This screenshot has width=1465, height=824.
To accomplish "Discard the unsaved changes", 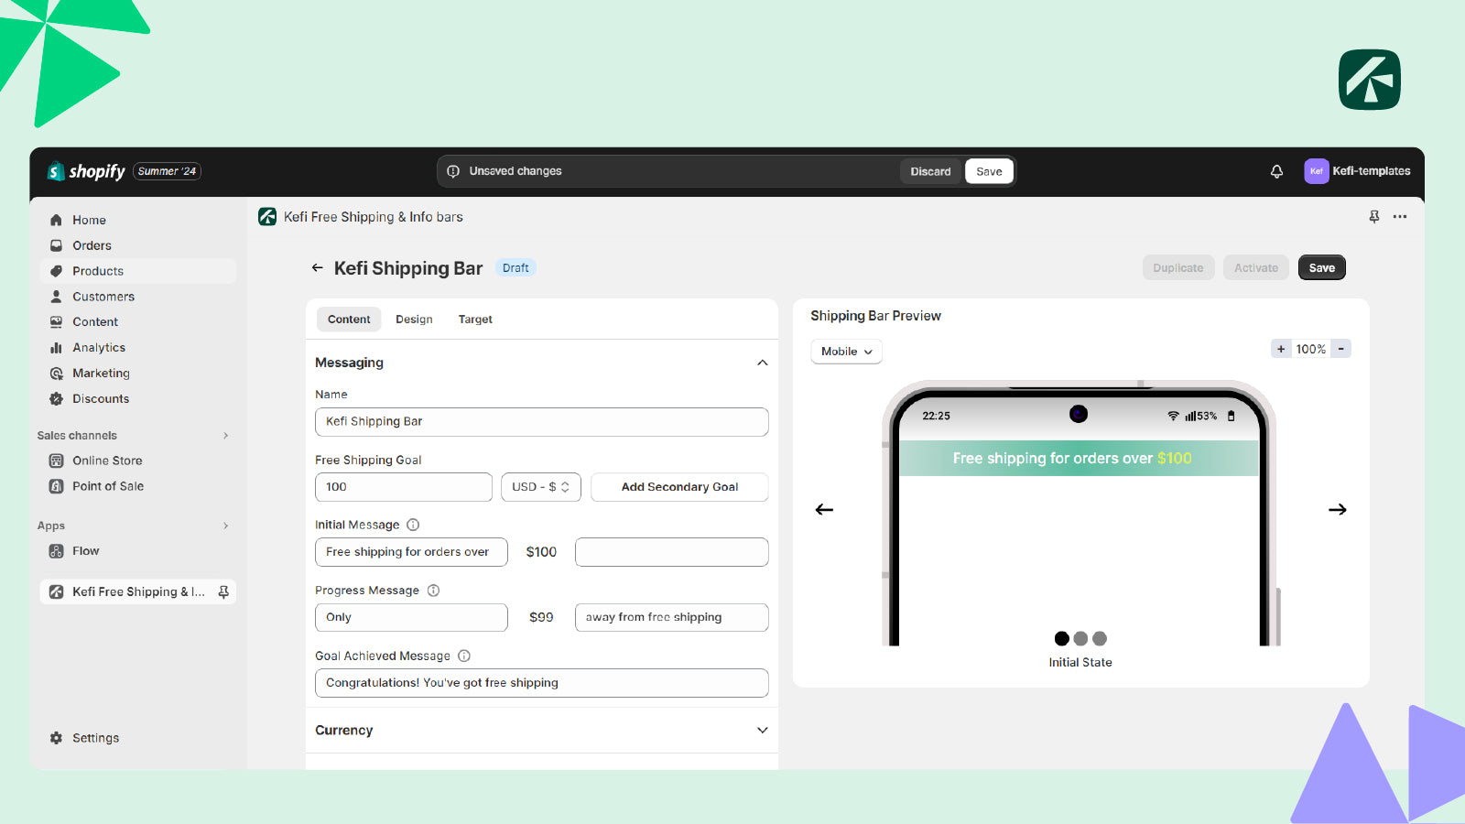I will [x=930, y=171].
